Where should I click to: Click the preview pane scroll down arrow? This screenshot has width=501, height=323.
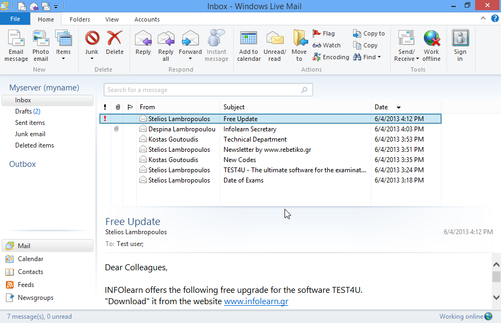point(496,297)
